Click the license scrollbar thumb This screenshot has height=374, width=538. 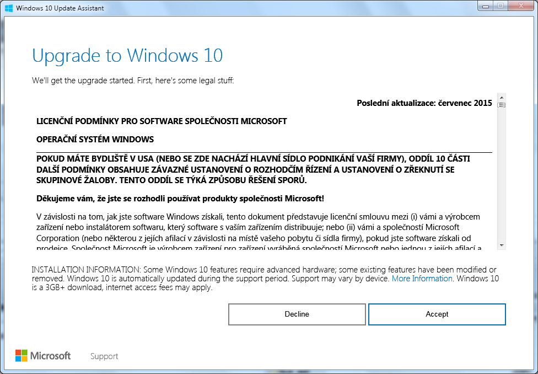(x=502, y=104)
